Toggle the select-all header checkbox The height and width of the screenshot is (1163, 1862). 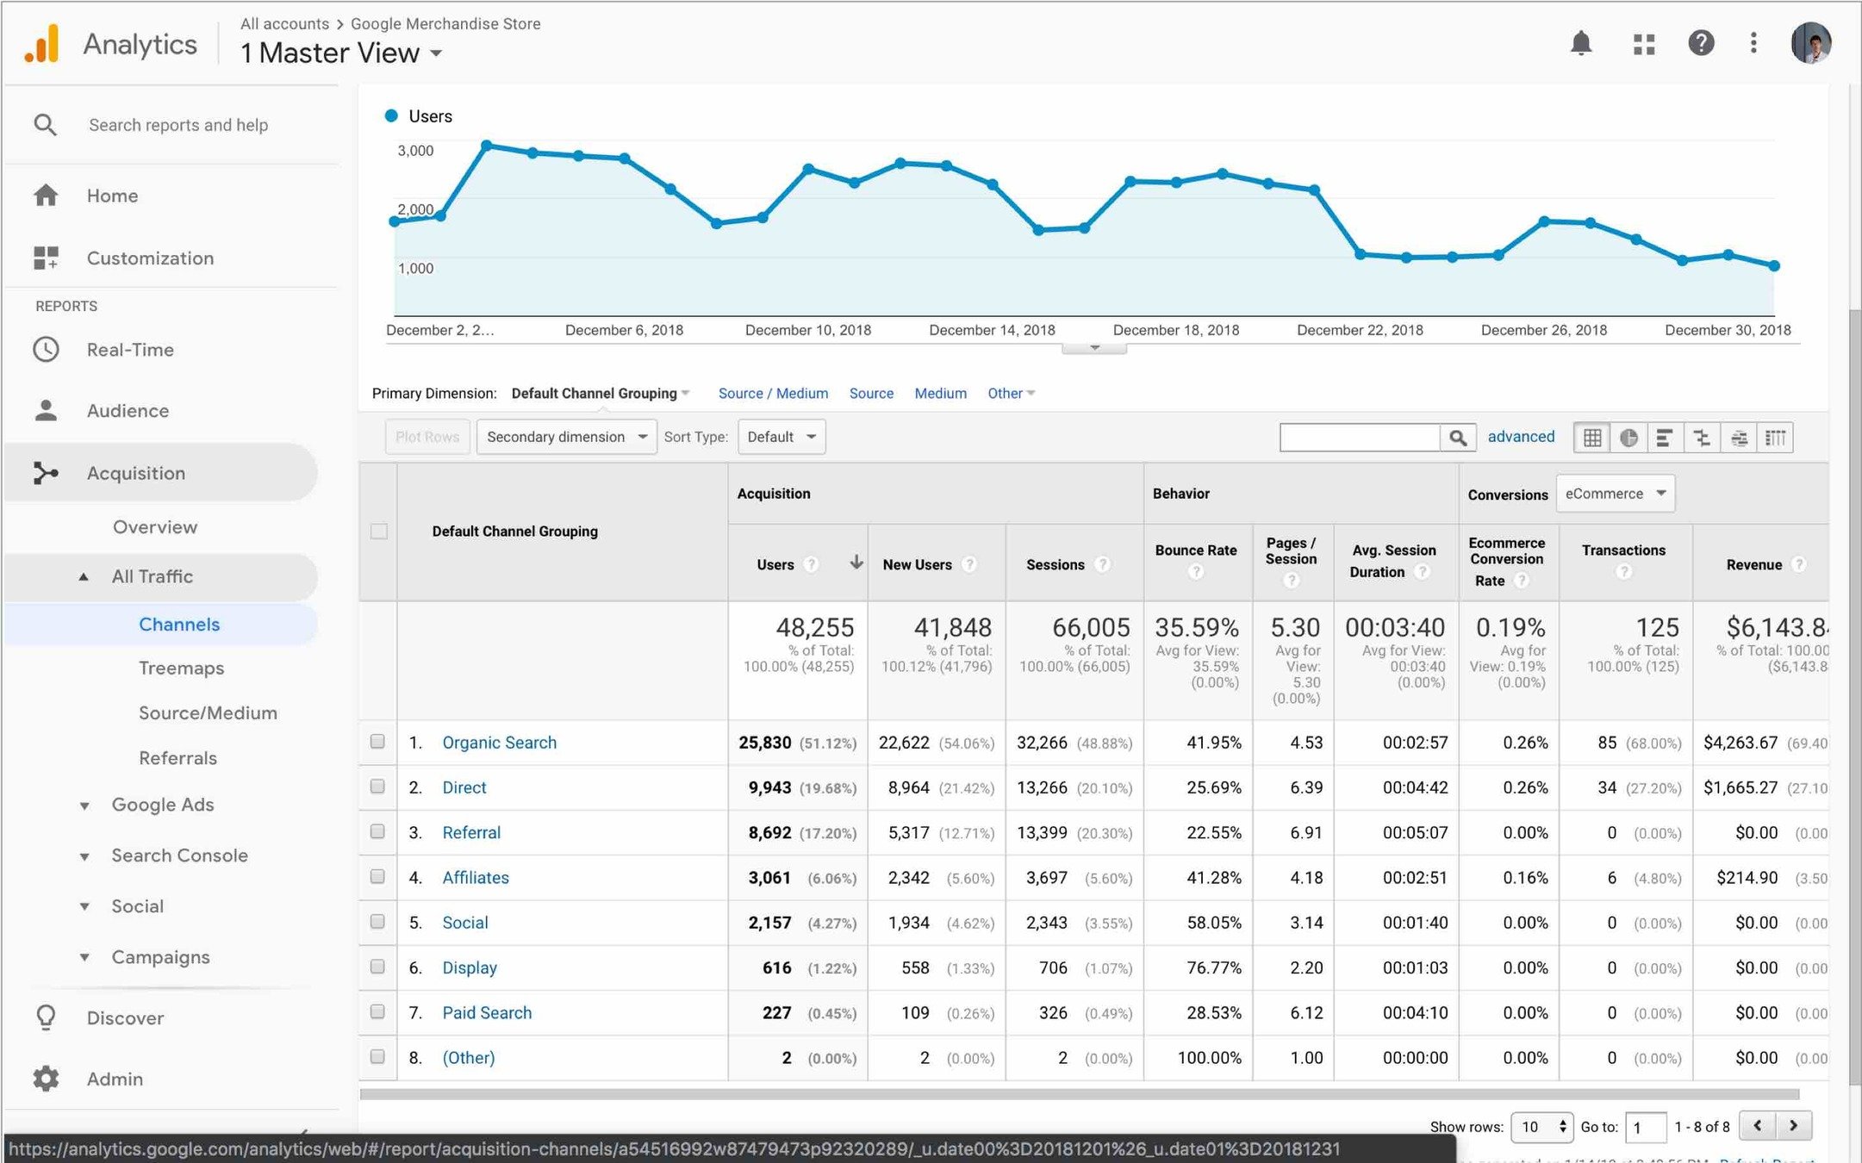click(x=378, y=532)
